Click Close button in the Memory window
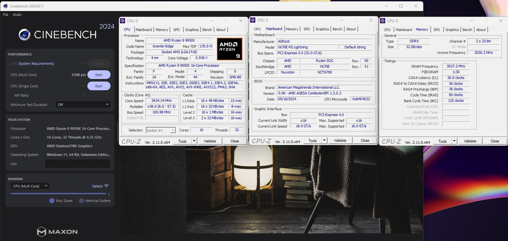The width and height of the screenshot is (508, 241). (x=495, y=141)
